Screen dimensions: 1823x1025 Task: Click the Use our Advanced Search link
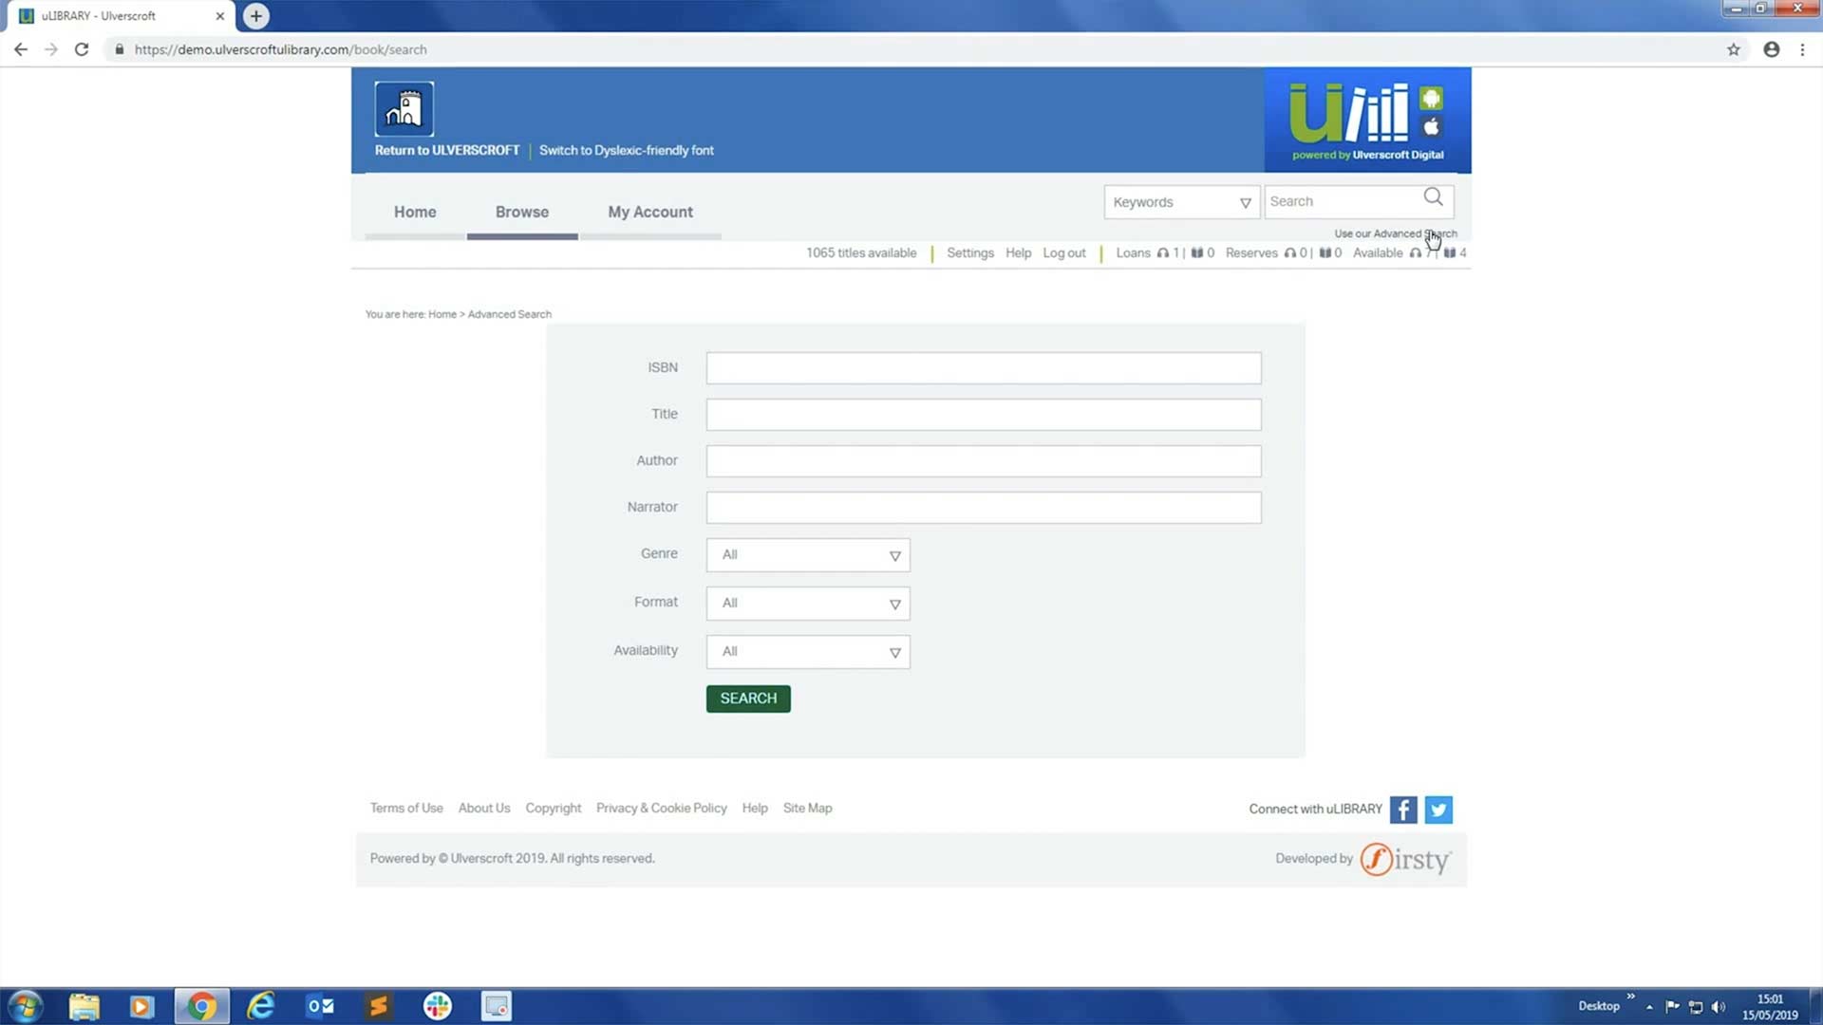click(x=1395, y=233)
